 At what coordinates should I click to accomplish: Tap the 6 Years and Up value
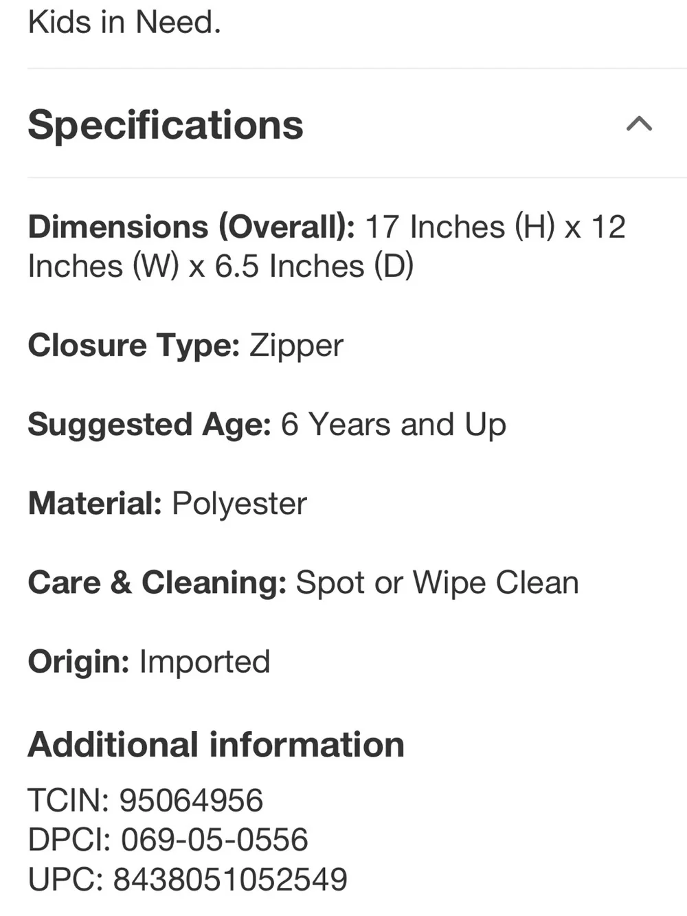click(x=394, y=424)
